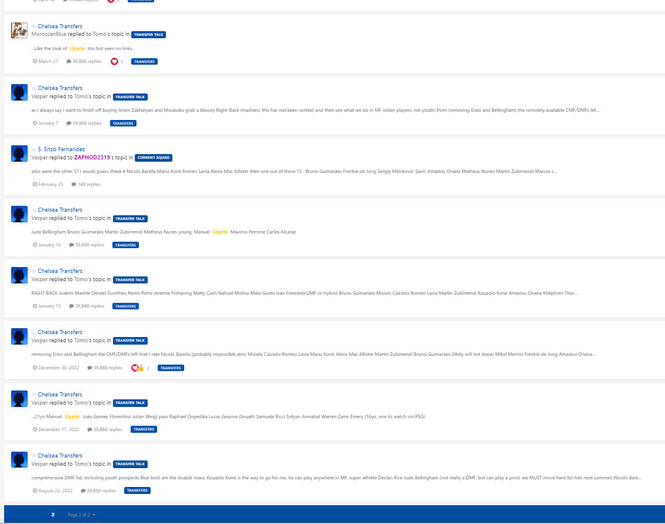Click the clock icon next to February 25
Viewport: 665px width, 524px height.
(35, 185)
